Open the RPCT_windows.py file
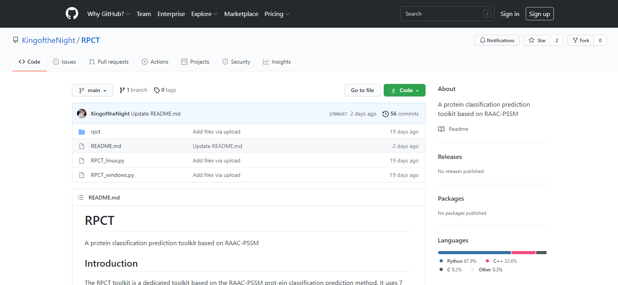The width and height of the screenshot is (618, 285). (x=113, y=175)
